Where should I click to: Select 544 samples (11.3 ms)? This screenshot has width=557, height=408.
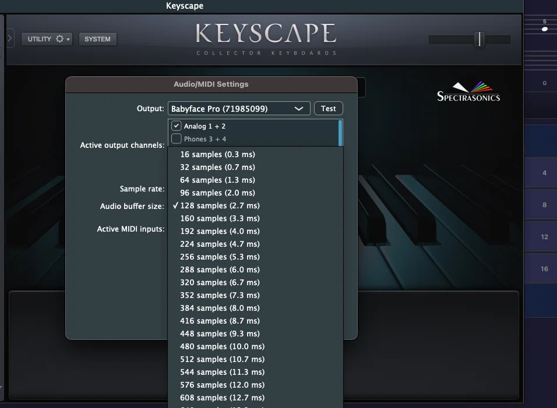pos(255,371)
